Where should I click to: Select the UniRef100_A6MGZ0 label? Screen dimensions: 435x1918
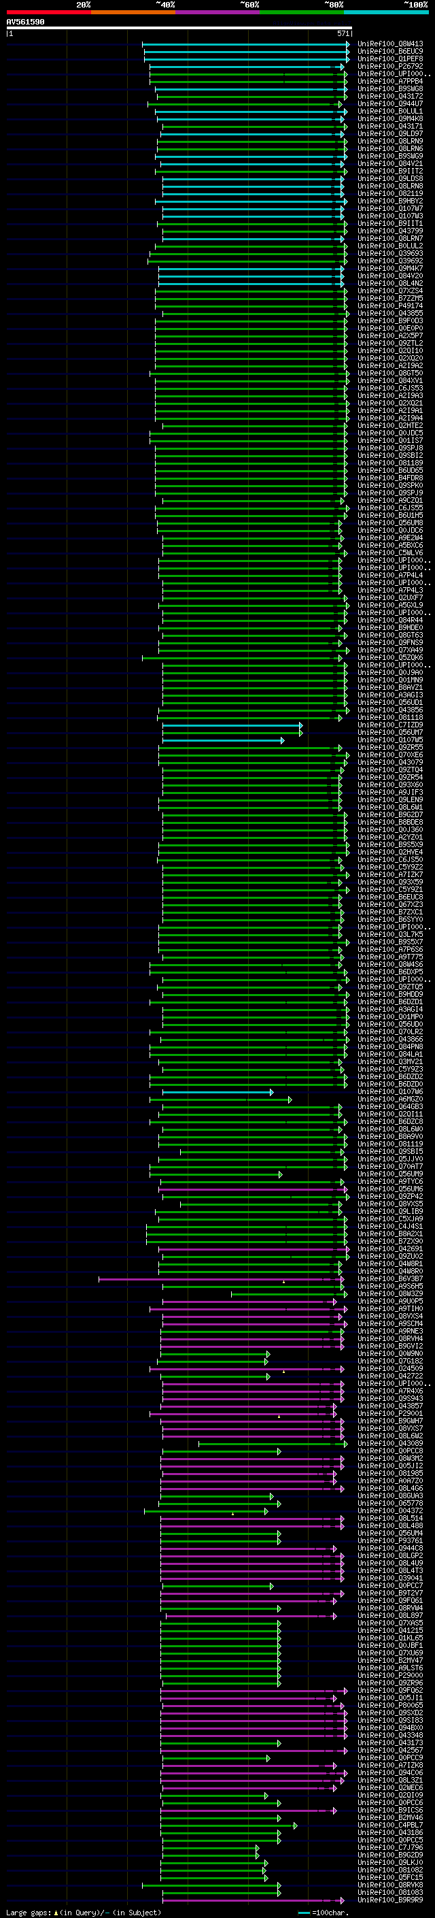point(389,1099)
